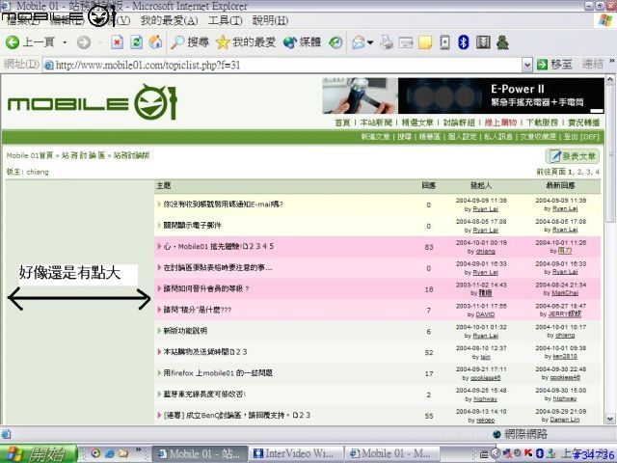The width and height of the screenshot is (617, 463).
Task: Open topic 關閉顯示電子郵件
Action: click(193, 226)
